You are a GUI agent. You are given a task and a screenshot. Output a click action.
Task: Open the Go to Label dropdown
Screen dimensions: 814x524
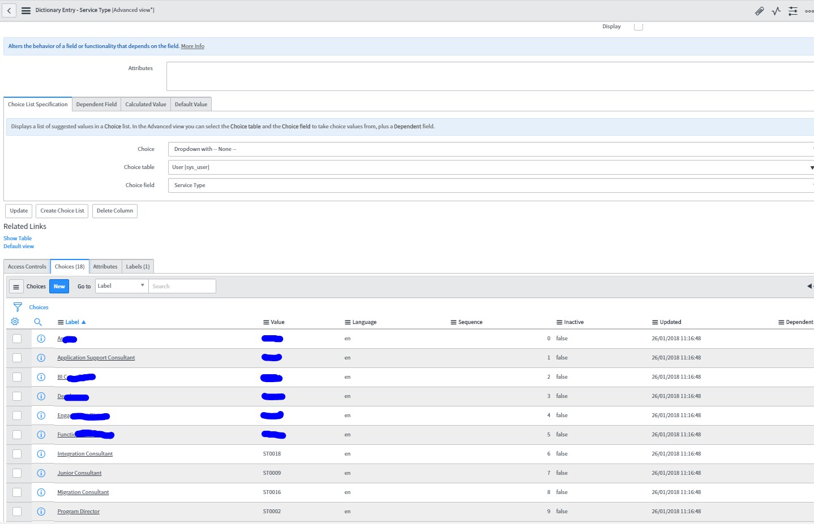coord(122,286)
